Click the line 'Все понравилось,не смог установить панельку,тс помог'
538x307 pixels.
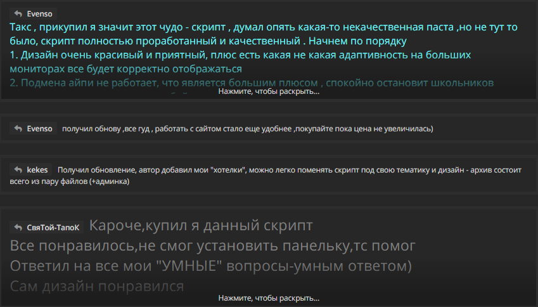213,246
